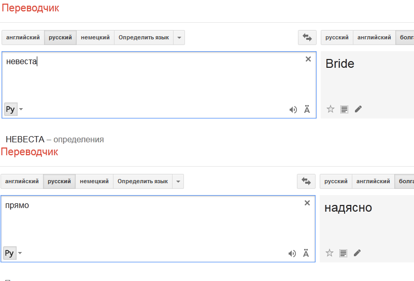The height and width of the screenshot is (281, 414).
Task: Star the надясно translation
Action: (x=329, y=253)
